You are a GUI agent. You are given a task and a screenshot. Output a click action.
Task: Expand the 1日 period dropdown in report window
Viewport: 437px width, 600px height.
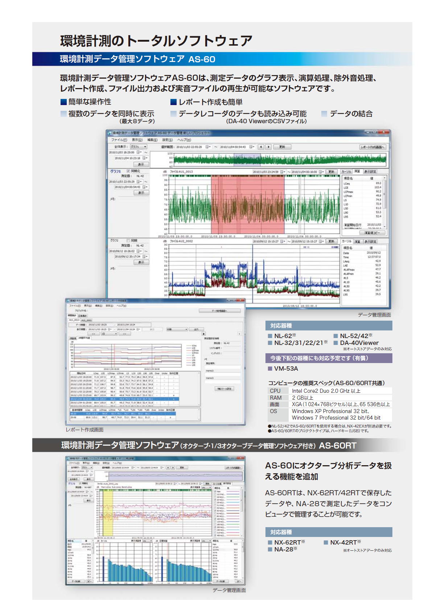(109, 334)
